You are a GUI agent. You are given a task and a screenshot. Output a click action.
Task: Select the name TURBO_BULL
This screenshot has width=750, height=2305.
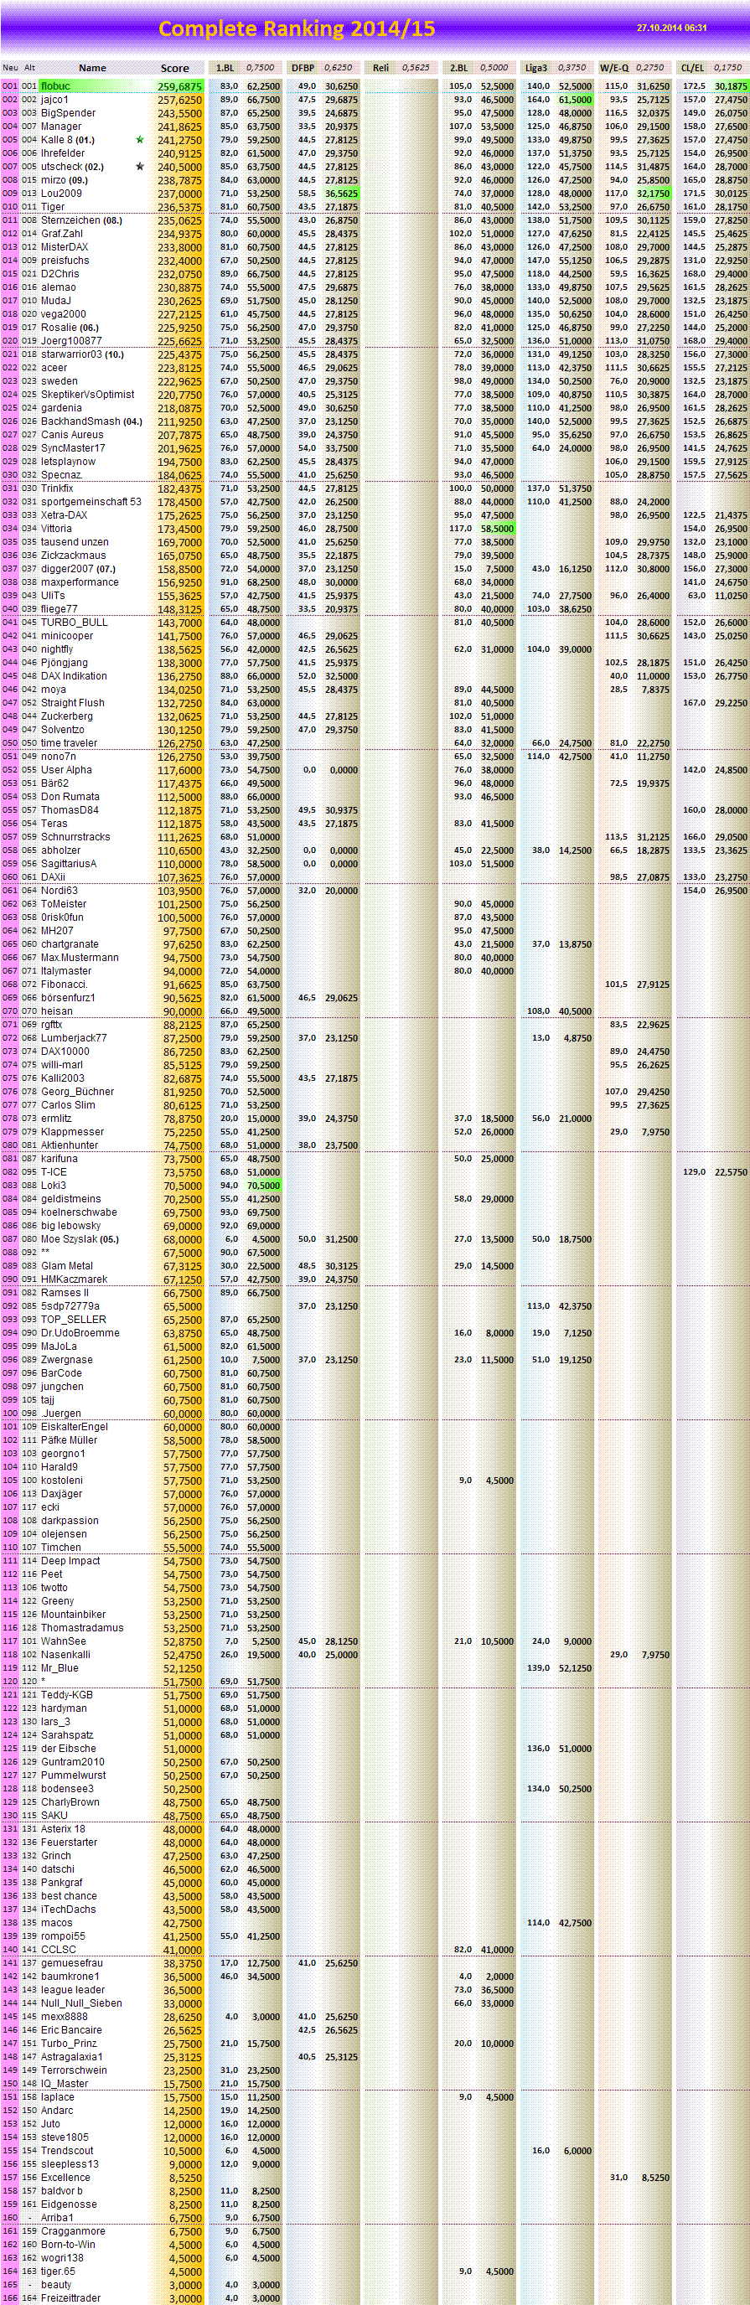click(x=75, y=623)
